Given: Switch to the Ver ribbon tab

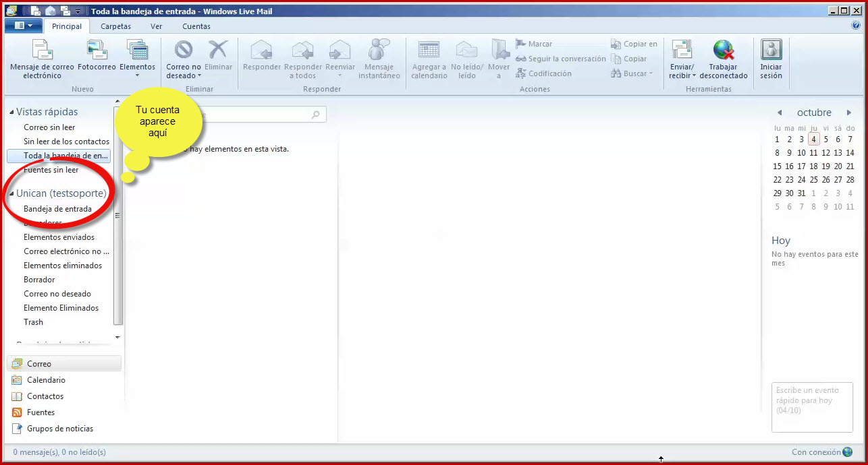Looking at the screenshot, I should point(157,26).
